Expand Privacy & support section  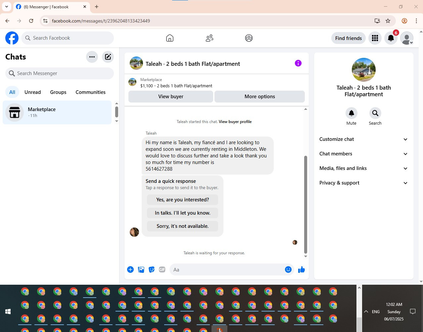pyautogui.click(x=363, y=183)
